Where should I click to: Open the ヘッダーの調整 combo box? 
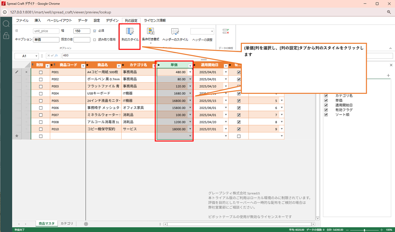(202, 31)
